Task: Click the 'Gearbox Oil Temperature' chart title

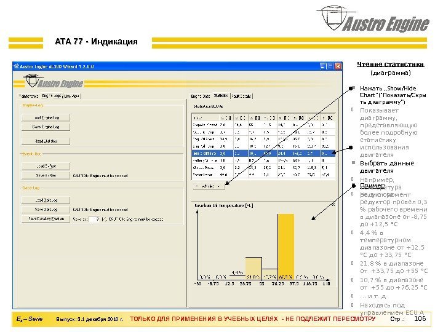Action: (224, 205)
